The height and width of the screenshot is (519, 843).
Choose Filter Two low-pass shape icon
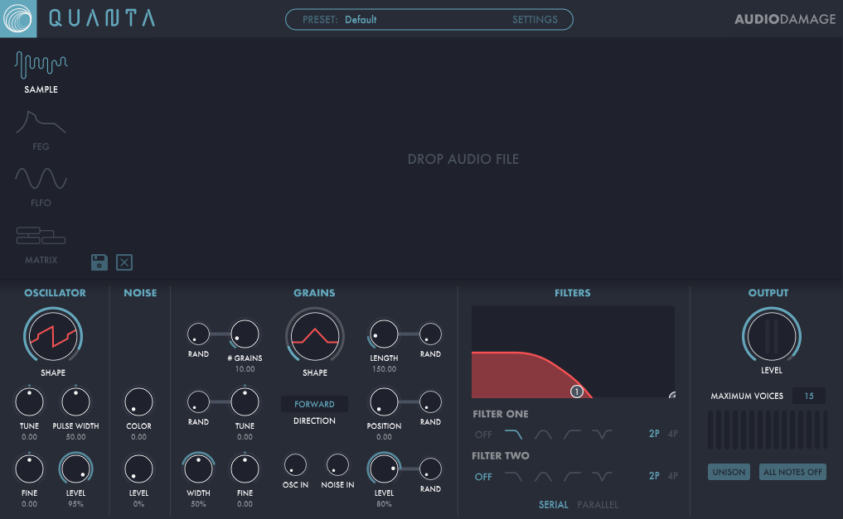(x=513, y=476)
